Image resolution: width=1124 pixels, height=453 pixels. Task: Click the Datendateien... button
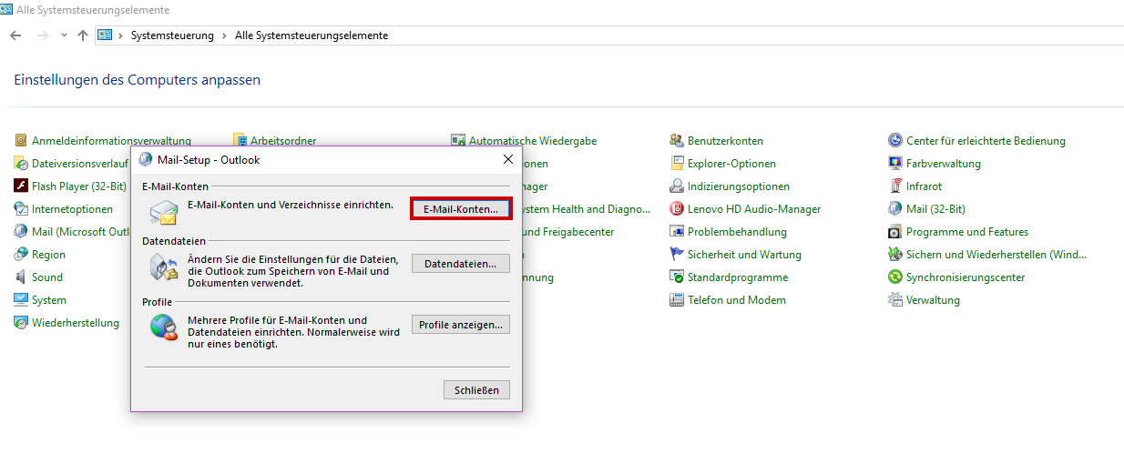coord(461,264)
